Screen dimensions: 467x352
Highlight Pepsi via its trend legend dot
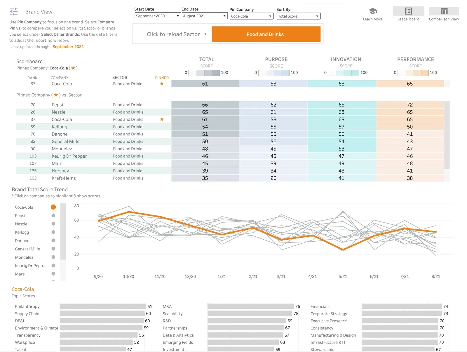(53, 215)
